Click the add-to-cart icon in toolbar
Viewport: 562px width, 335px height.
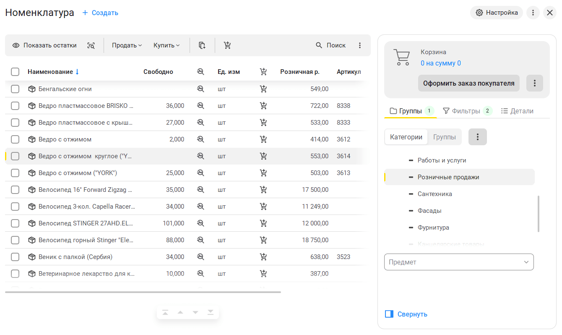tap(227, 45)
